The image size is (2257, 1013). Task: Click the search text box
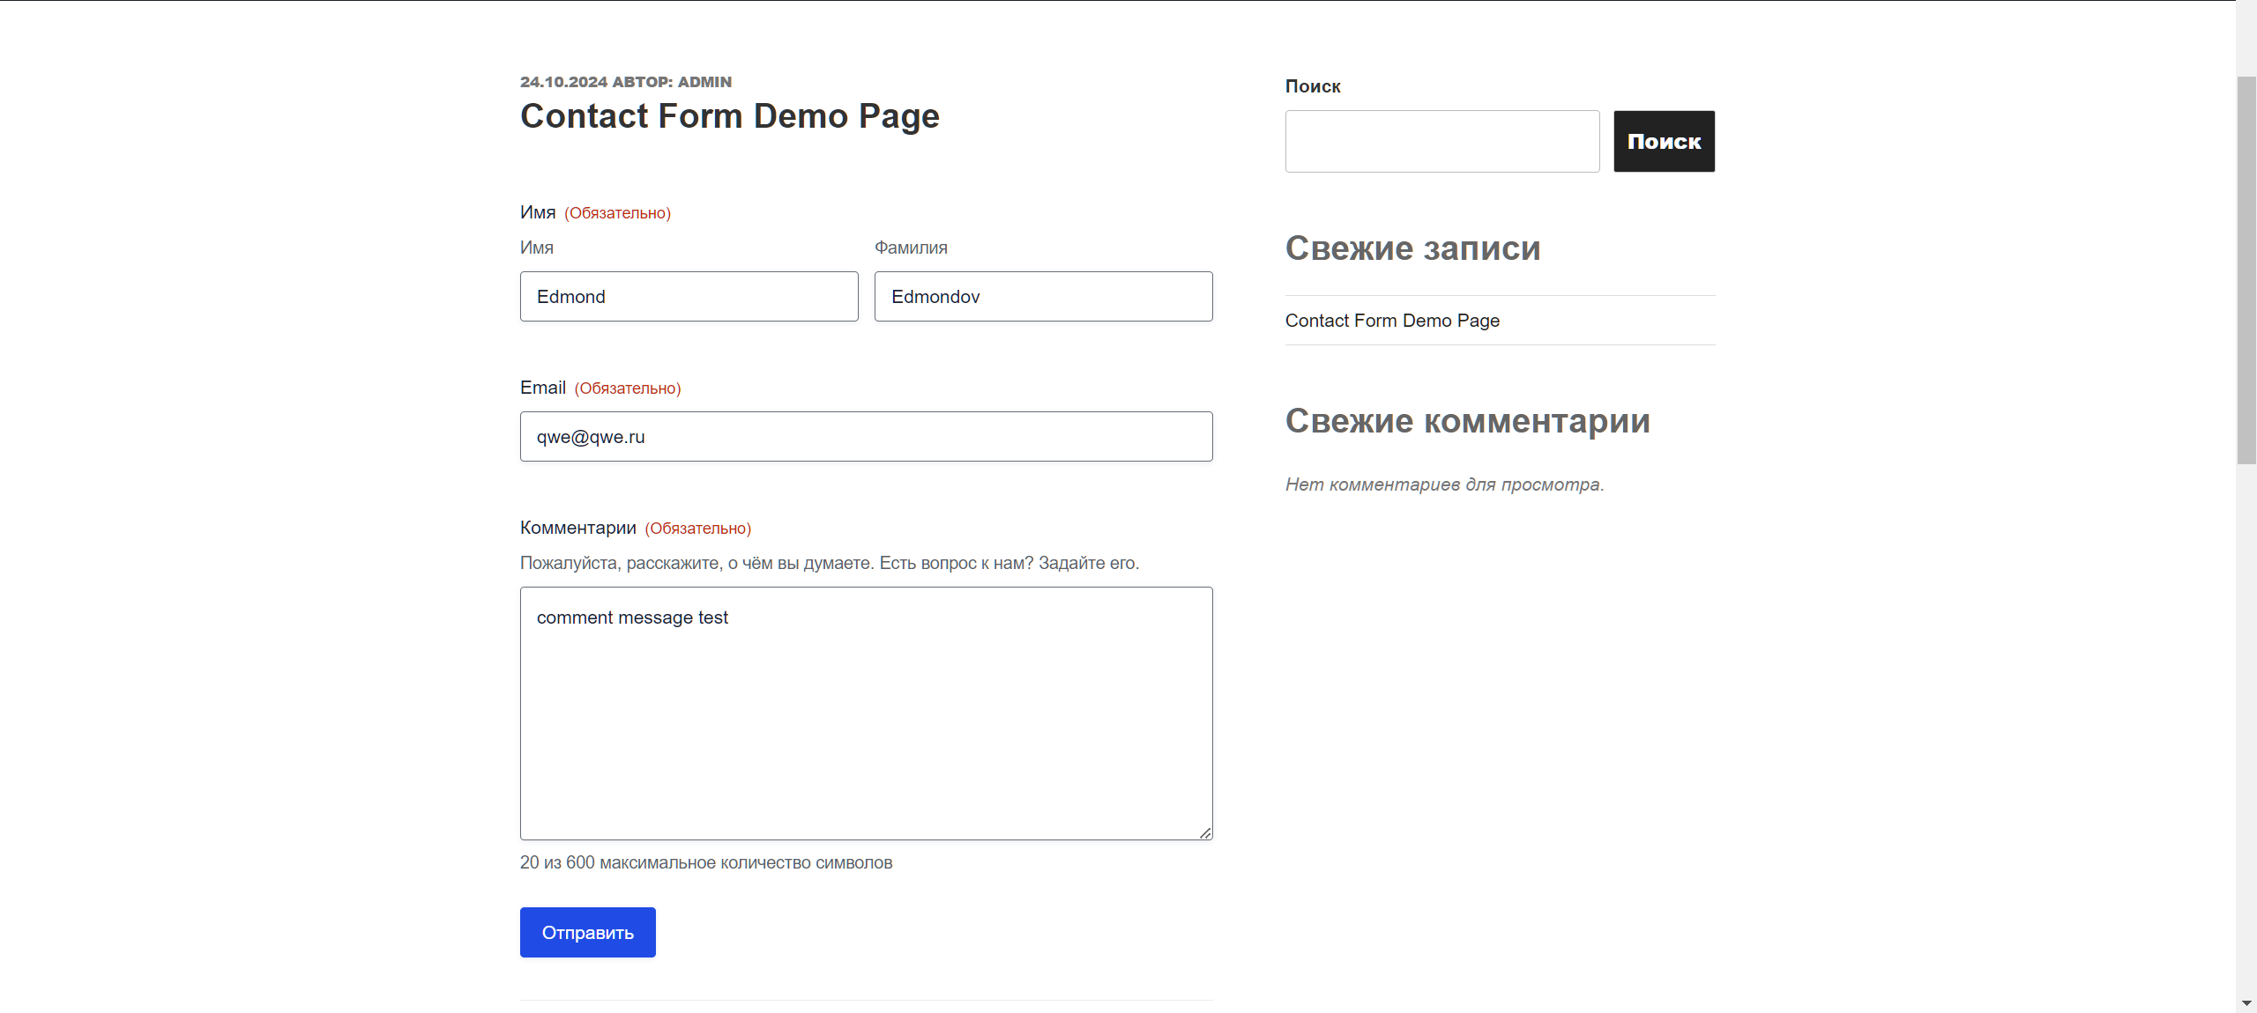coord(1441,141)
